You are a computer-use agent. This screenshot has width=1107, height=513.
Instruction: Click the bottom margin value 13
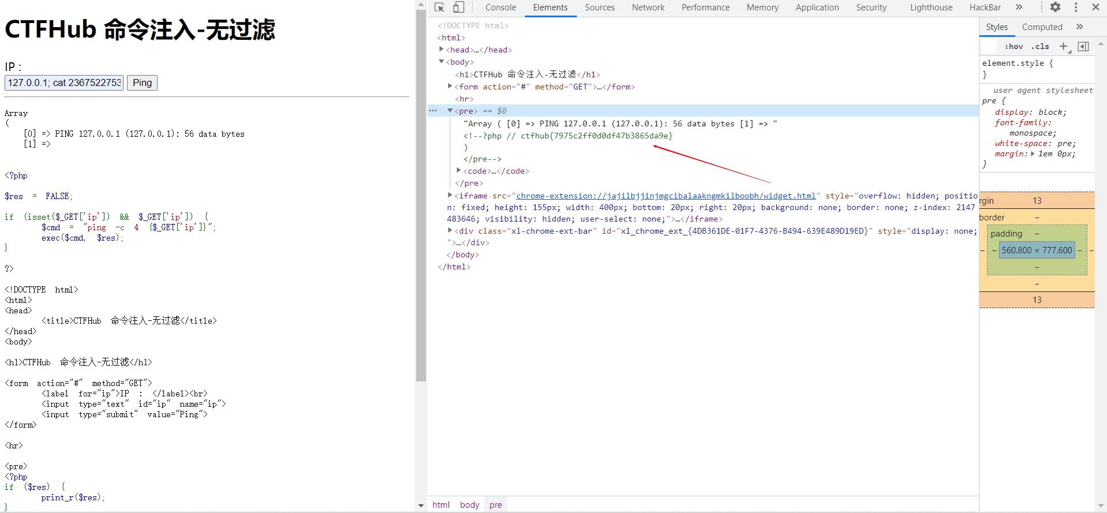tap(1037, 299)
